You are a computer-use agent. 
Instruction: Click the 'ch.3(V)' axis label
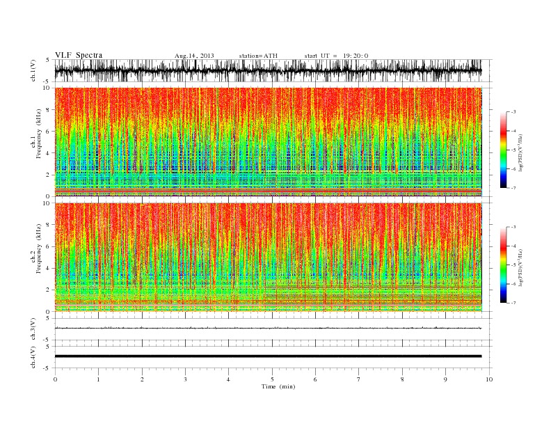coord(33,329)
